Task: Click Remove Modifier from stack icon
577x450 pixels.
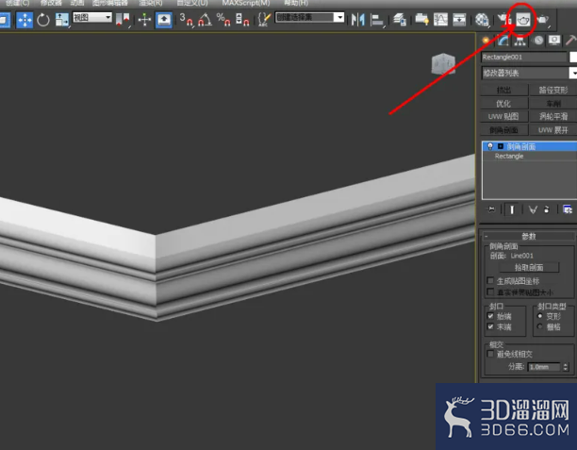Action: click(547, 209)
